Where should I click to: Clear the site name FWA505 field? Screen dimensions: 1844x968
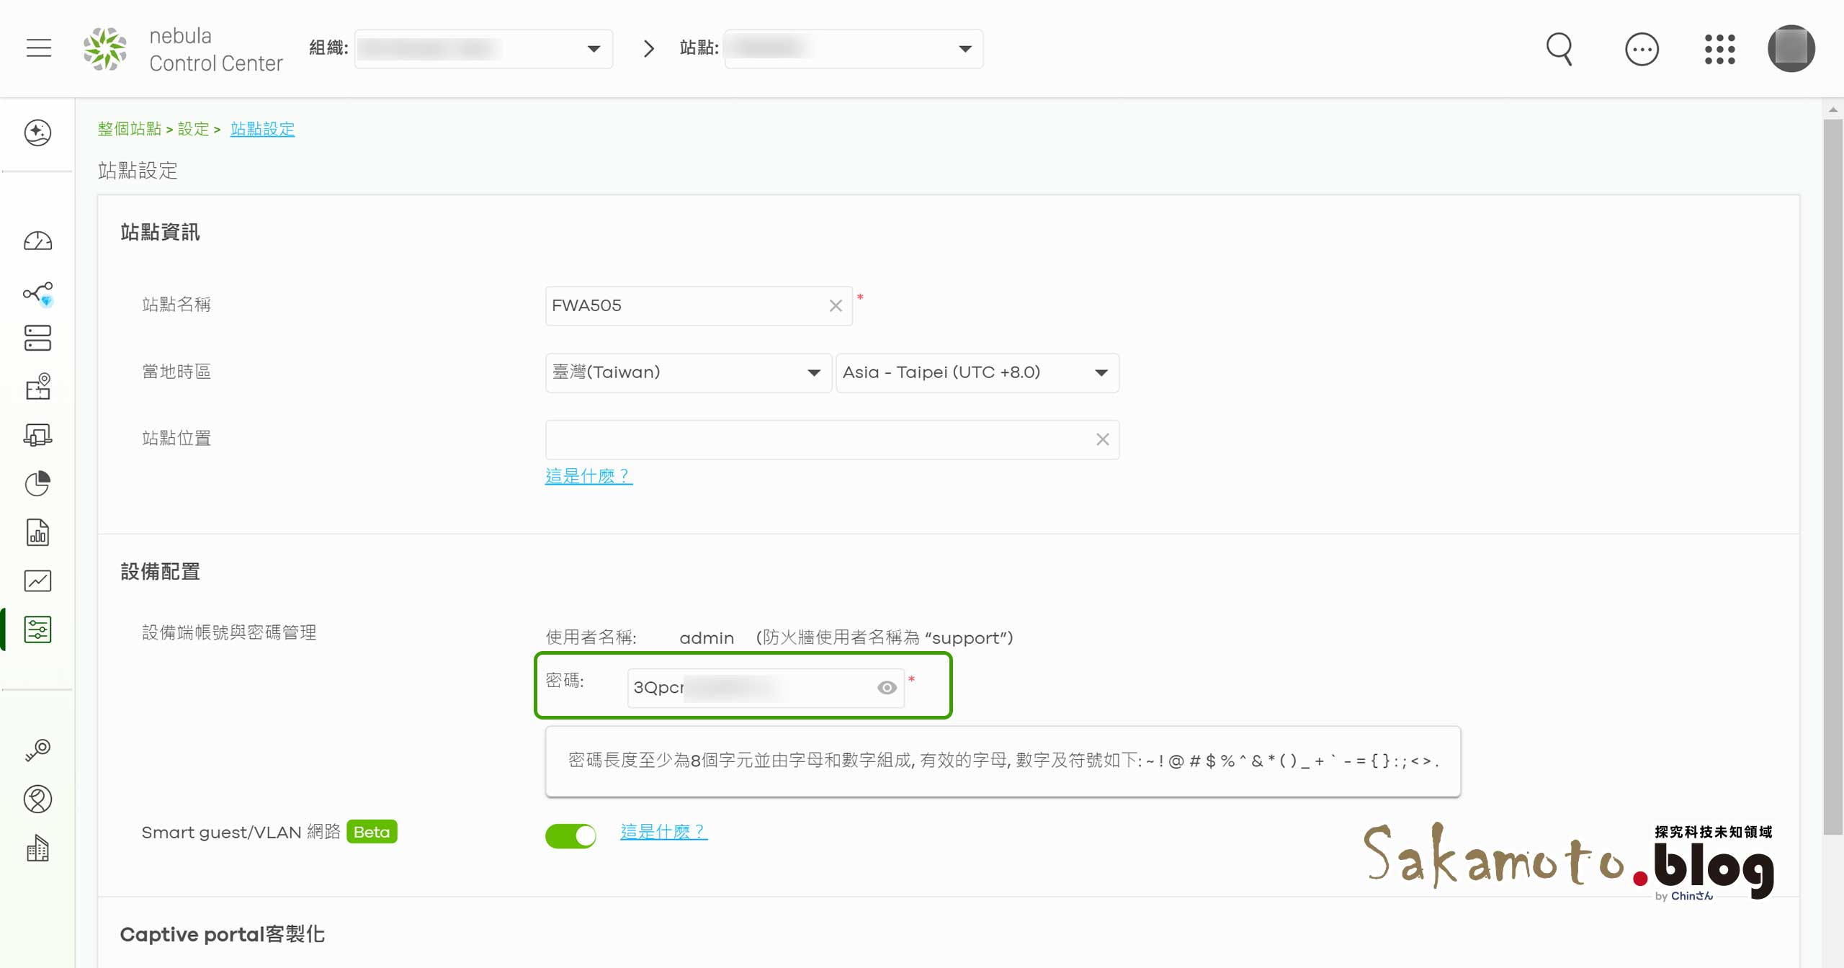[x=836, y=306]
